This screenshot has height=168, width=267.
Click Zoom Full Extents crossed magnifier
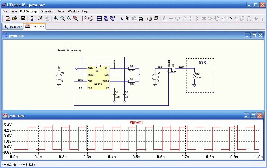(75, 18)
